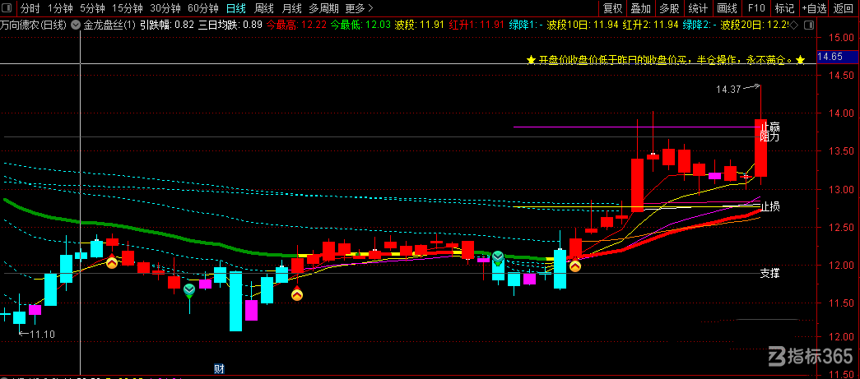
Task: Click the 金龙盘丝(1) indicator name
Action: pos(109,25)
